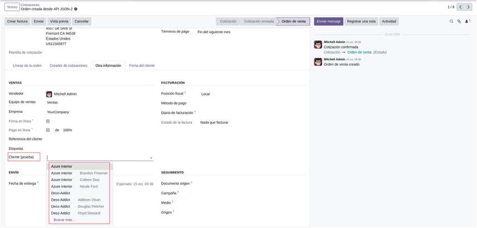Show help tooltip for Firma en línea

click(x=33, y=120)
